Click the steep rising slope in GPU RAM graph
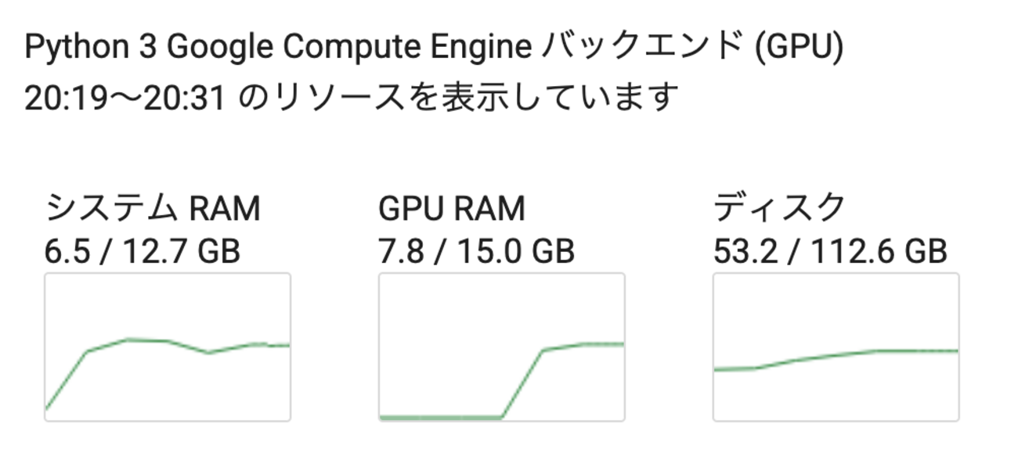 pyautogui.click(x=522, y=383)
